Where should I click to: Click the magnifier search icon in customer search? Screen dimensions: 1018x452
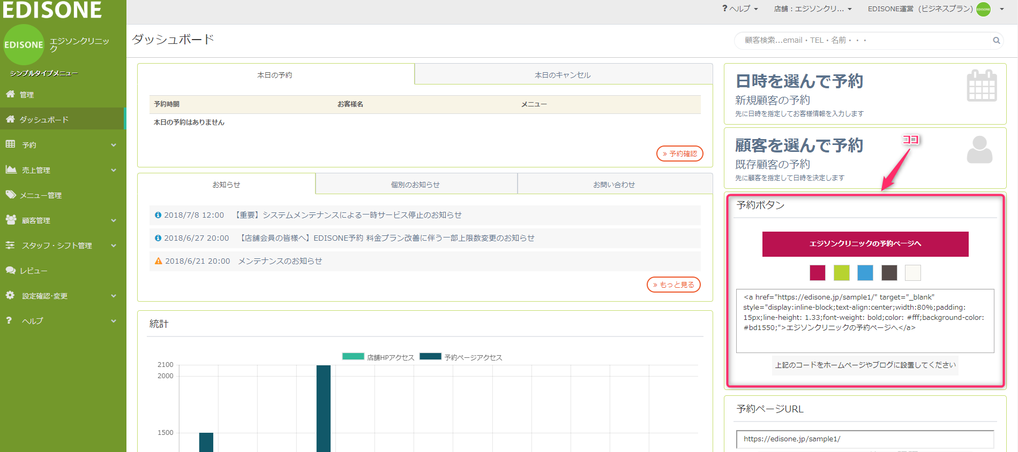point(996,40)
